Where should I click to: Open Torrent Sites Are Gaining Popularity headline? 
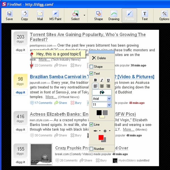tap(88, 37)
